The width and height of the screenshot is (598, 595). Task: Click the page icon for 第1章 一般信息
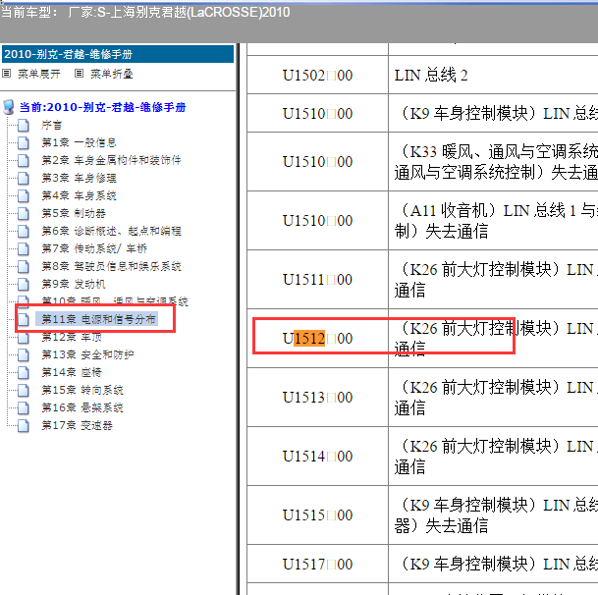(24, 142)
